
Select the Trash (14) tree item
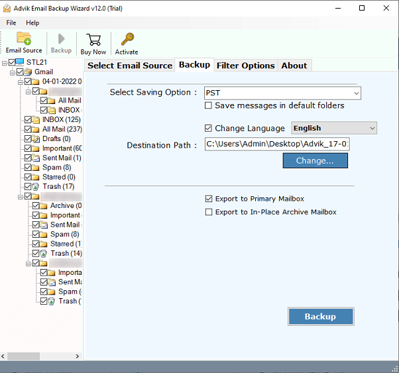[66, 254]
